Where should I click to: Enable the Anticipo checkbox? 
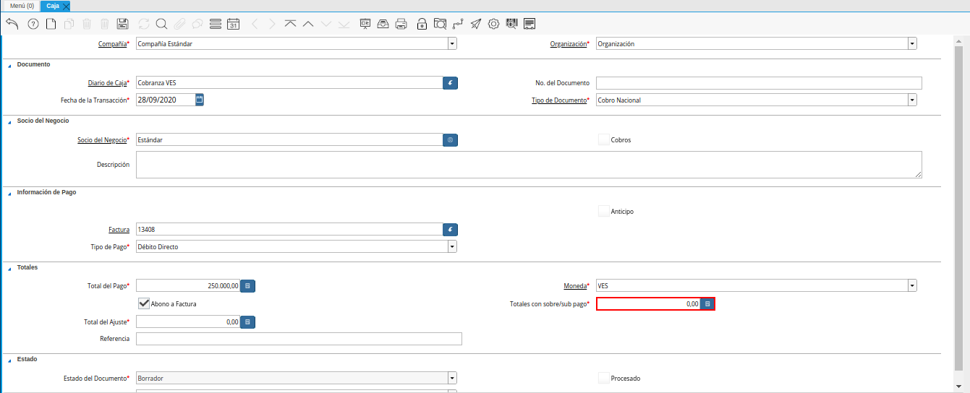(x=604, y=212)
